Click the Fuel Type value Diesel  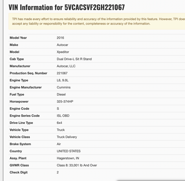[x=61, y=95]
